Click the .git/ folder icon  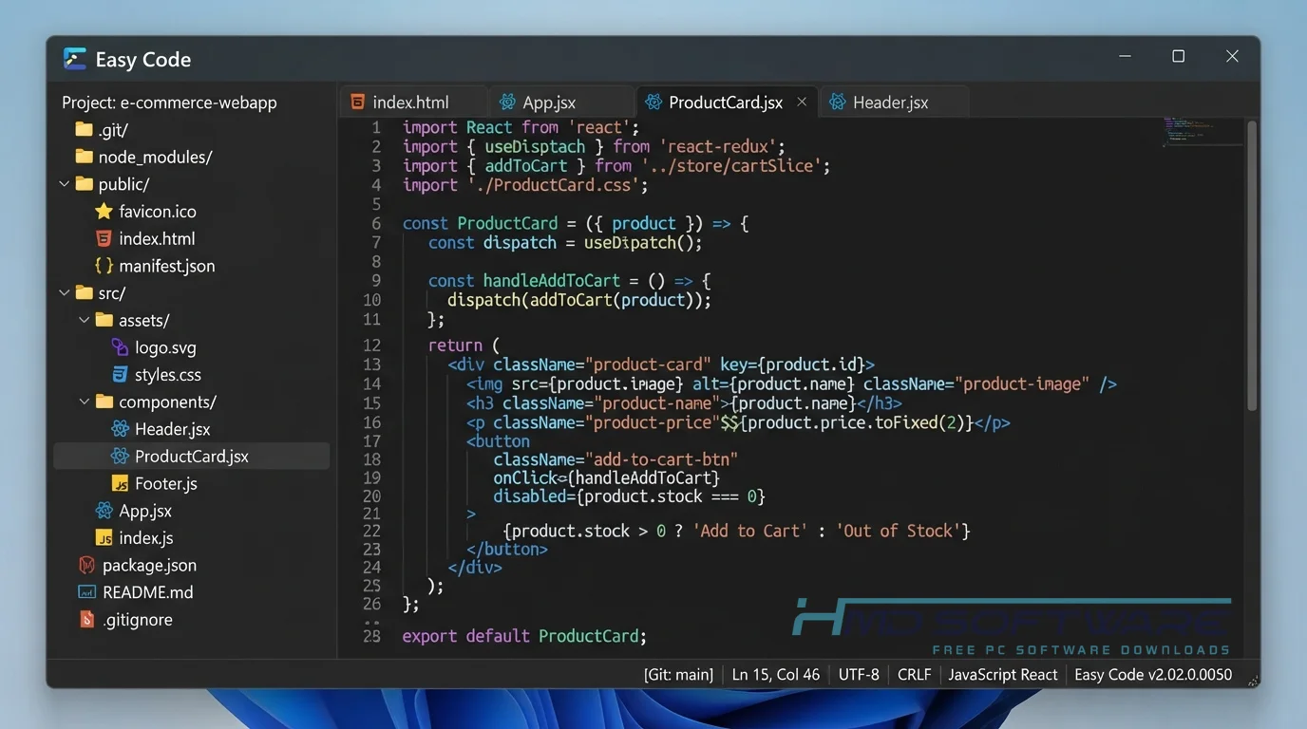pos(84,130)
